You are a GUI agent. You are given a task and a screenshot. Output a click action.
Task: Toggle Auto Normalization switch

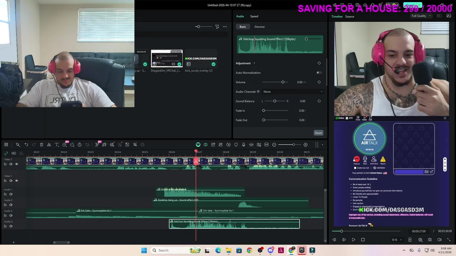(x=319, y=73)
